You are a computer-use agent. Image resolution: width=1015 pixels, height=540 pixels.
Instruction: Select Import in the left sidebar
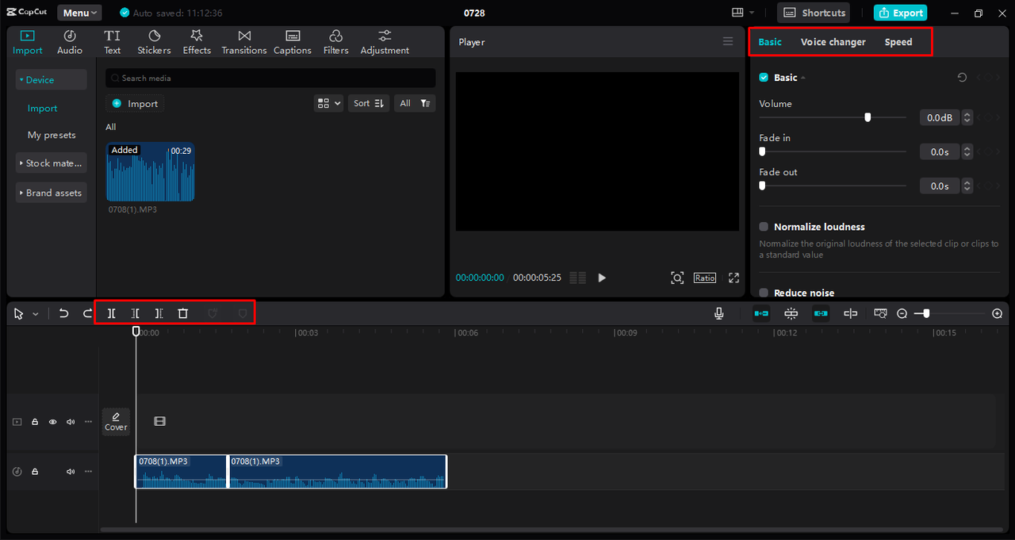tap(42, 109)
